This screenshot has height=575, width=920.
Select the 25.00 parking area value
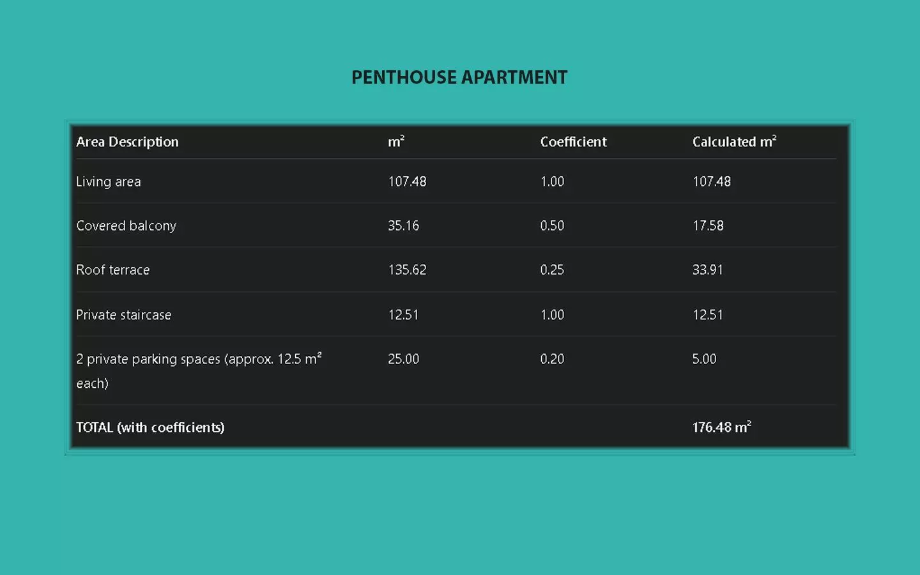[x=403, y=359]
